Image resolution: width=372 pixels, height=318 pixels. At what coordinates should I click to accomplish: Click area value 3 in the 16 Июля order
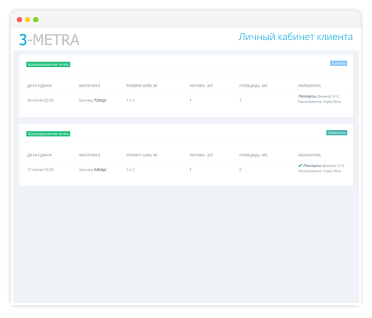tap(240, 100)
